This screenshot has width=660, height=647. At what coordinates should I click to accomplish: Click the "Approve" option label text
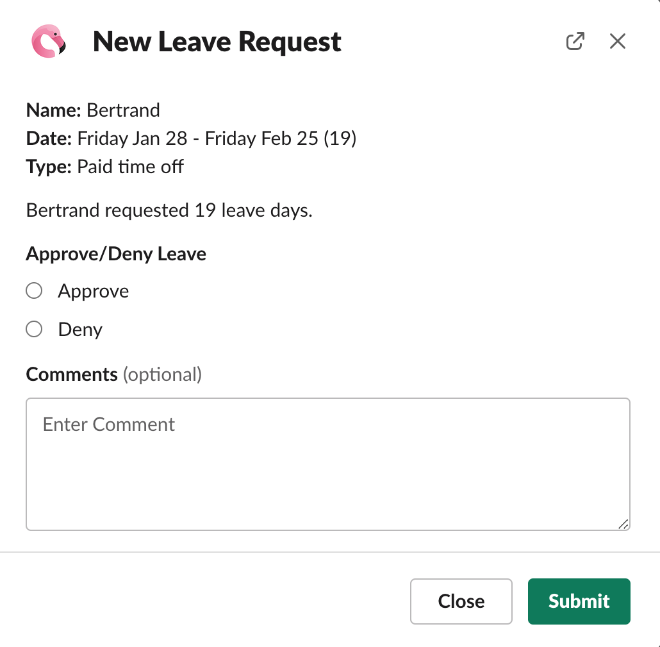[x=94, y=291]
